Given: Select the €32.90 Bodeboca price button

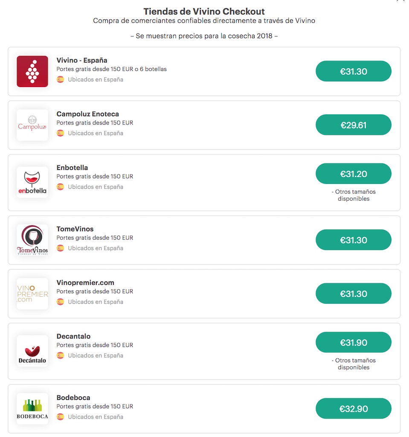Looking at the screenshot, I should click(353, 408).
